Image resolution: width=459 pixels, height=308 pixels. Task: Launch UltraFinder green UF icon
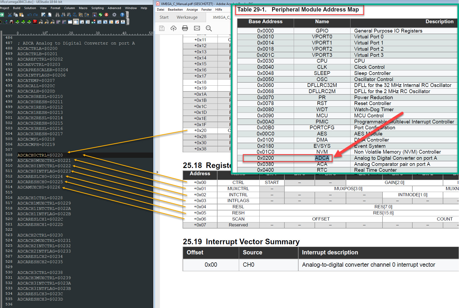[x=100, y=15]
